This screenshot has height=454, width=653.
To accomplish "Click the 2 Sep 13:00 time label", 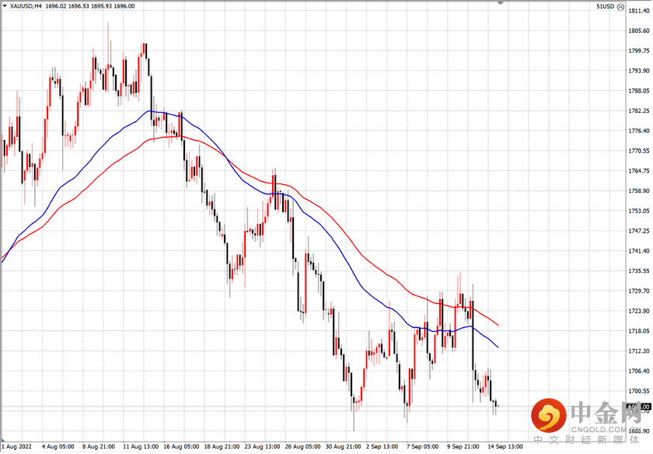I will (382, 446).
